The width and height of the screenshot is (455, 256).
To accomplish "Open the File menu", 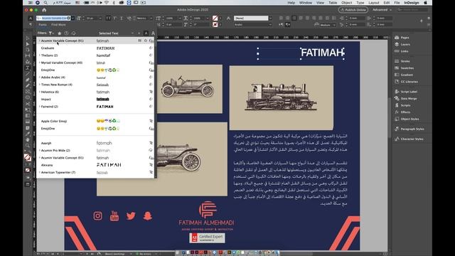I will pos(397,3).
